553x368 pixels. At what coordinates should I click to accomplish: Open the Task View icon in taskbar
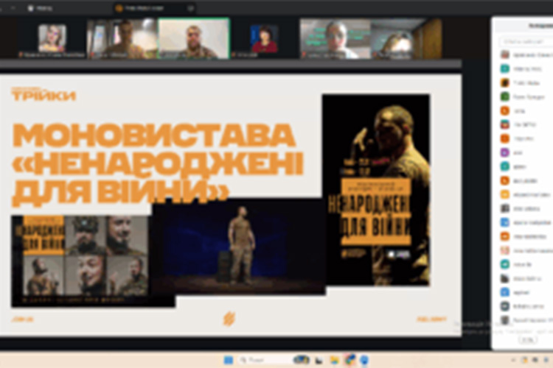pos(319,360)
